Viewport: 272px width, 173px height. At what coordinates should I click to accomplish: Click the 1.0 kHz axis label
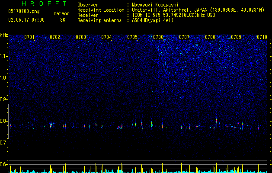pos(3,78)
